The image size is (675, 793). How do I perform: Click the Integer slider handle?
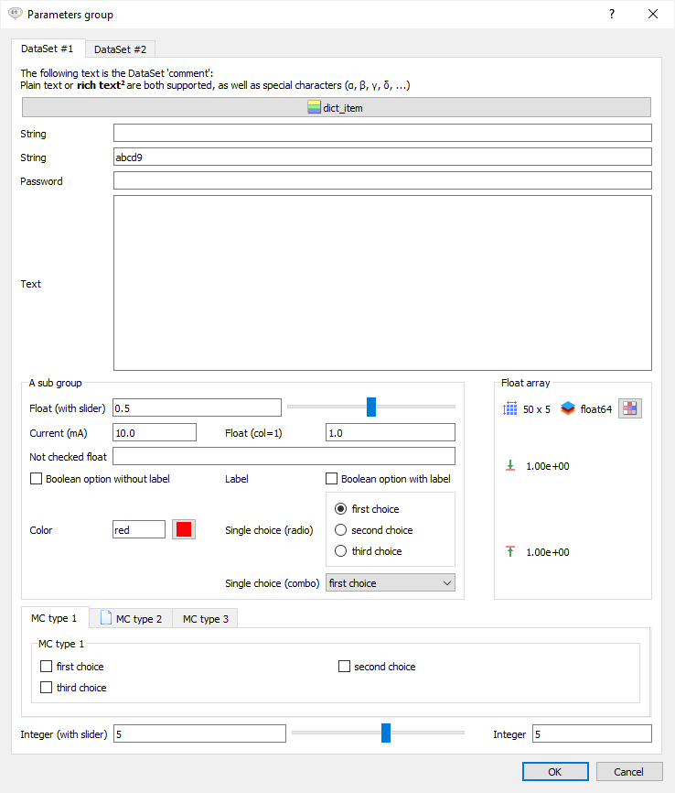(x=386, y=733)
